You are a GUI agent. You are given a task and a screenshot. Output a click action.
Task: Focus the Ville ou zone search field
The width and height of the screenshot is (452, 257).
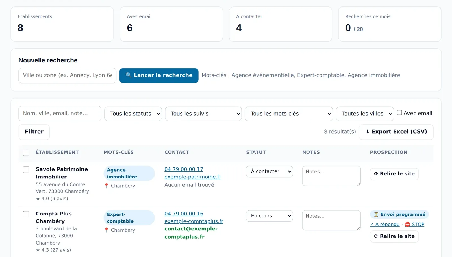(68, 75)
